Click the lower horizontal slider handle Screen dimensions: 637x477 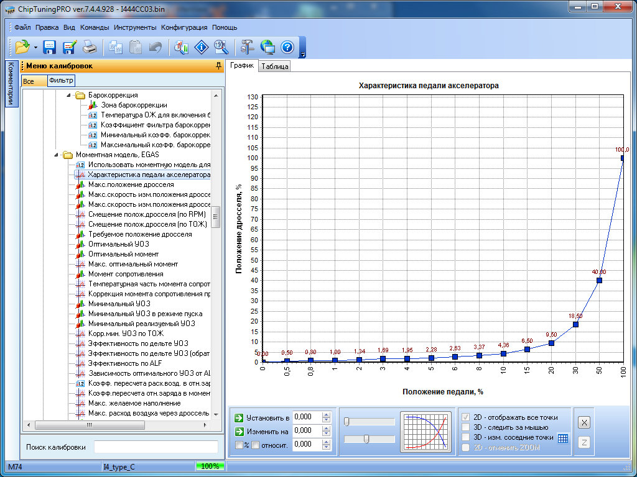point(366,439)
